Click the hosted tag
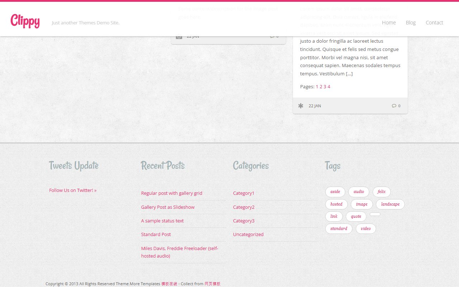The width and height of the screenshot is (459, 287). [336, 204]
